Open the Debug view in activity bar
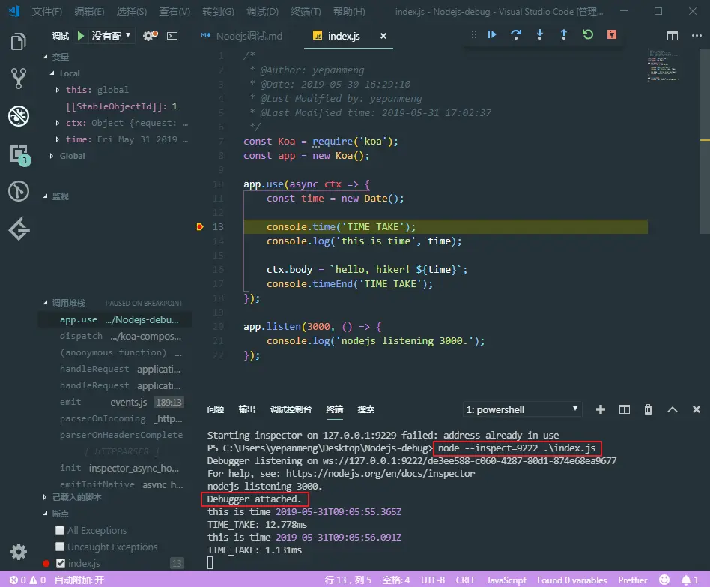Screen dimensions: 710x587 (x=18, y=116)
